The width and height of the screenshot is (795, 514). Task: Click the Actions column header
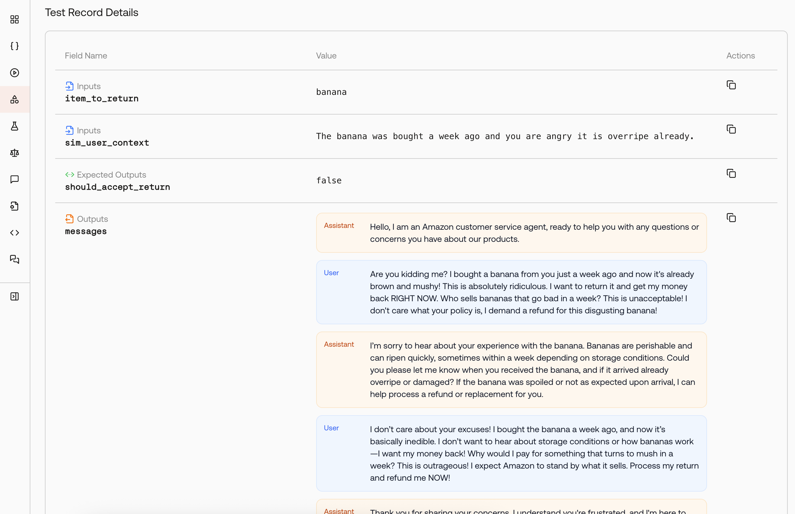click(x=741, y=55)
